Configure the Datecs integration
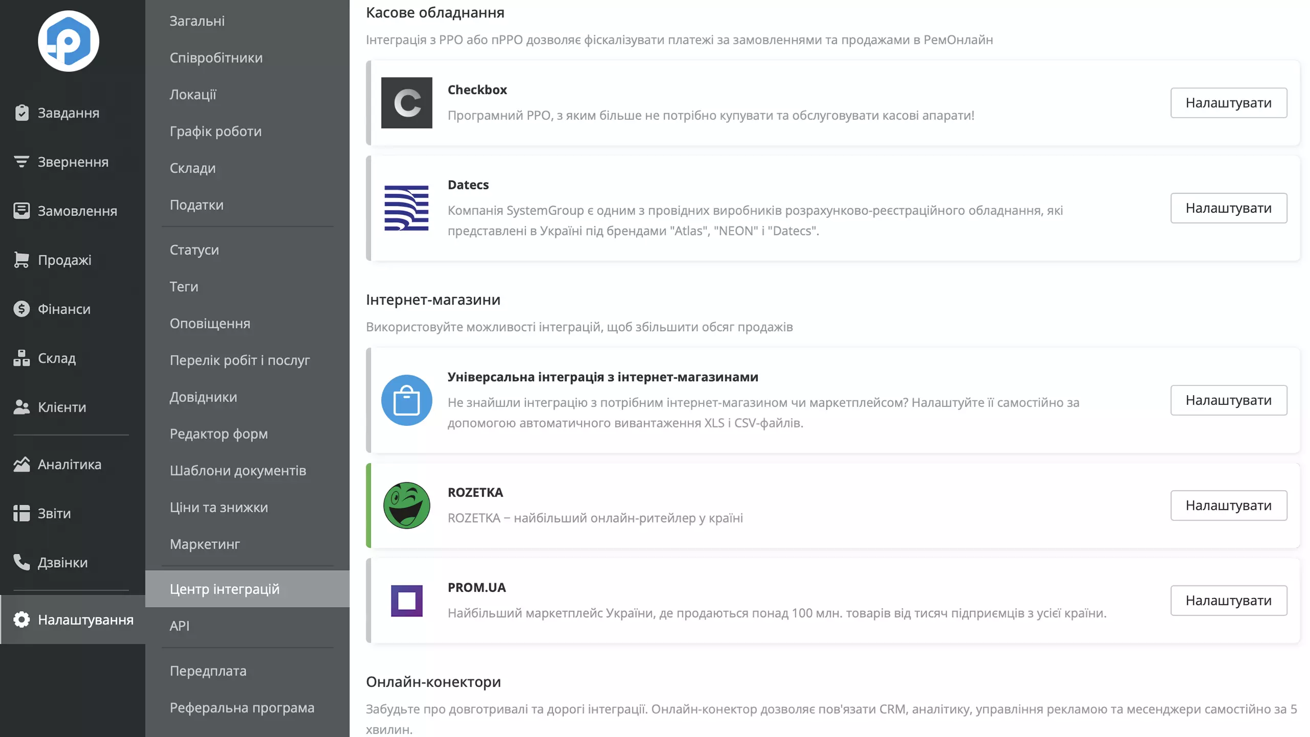 [1229, 208]
